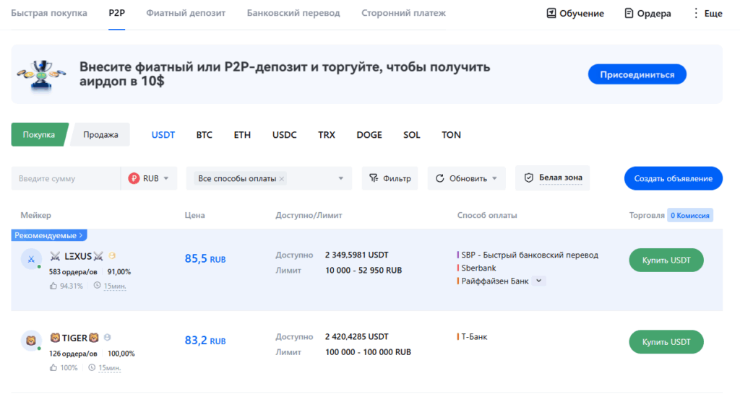Select the TON coin tab
Viewport: 740px width, 394px height.
(x=451, y=135)
